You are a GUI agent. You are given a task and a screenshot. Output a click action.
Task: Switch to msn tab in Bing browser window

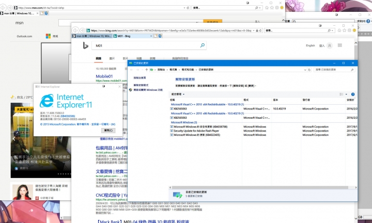point(92,36)
